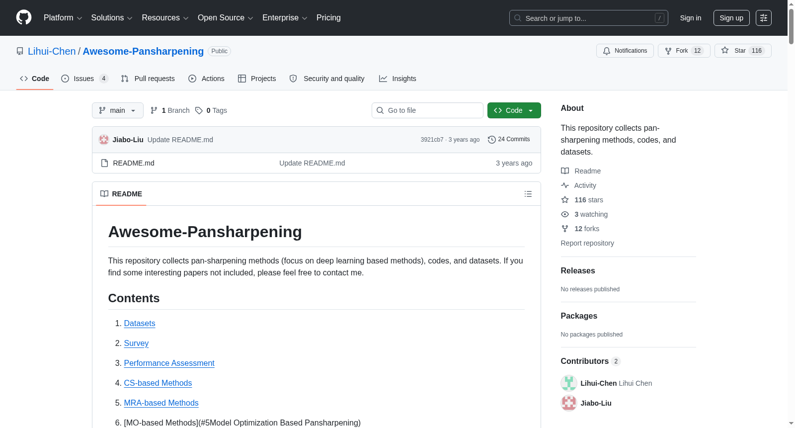Click the 1 Branch link
Viewport: 795px width, 428px height.
tap(170, 110)
